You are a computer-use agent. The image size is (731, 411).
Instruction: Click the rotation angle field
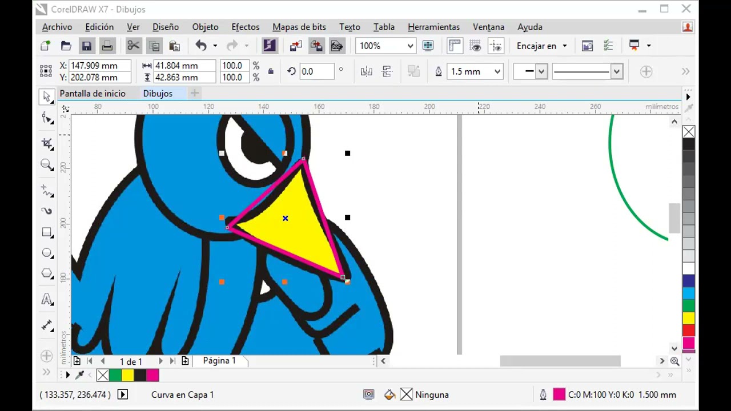coord(316,71)
